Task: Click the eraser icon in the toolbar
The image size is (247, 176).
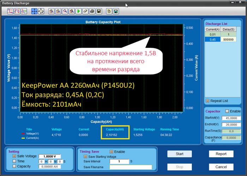Action: (85, 11)
